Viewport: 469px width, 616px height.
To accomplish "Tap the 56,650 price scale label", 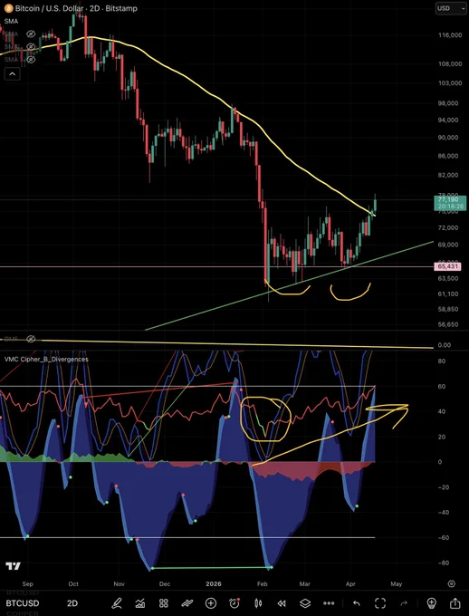I will click(x=448, y=324).
